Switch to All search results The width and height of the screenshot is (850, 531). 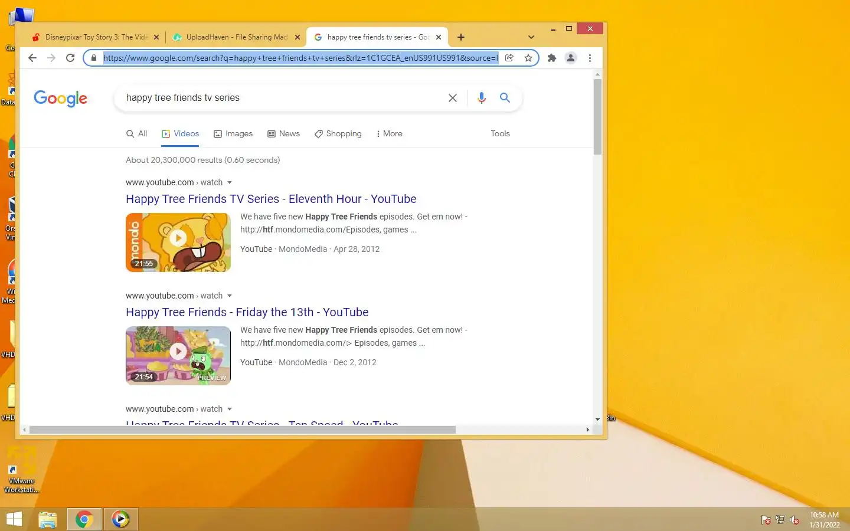[136, 134]
